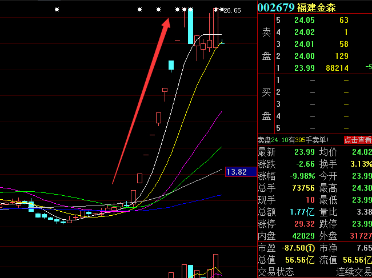The width and height of the screenshot is (372, 278).
Task: Click the 卖盘24.10有395手卖单 alert text
Action: tap(293, 140)
